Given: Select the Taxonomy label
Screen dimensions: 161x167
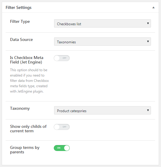Looking at the screenshot, I should coord(20,109).
